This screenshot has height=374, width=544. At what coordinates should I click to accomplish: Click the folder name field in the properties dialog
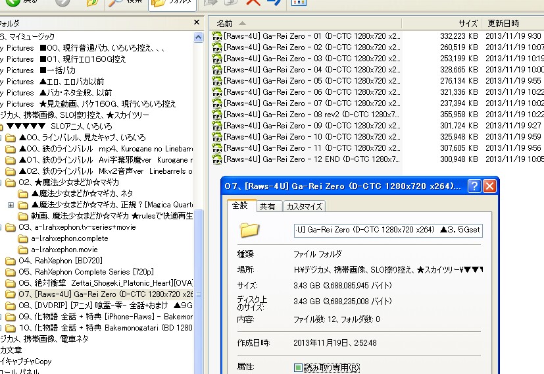[x=388, y=230]
